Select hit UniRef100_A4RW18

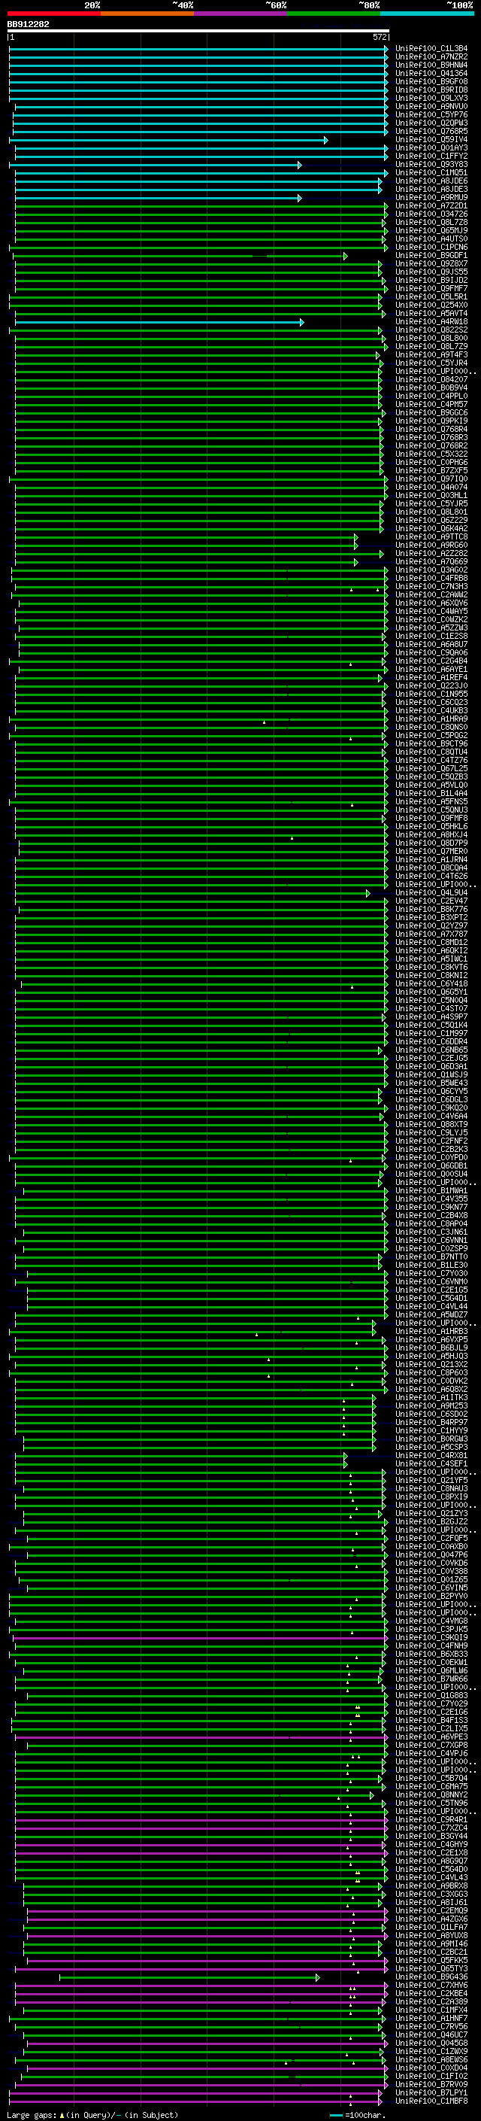coord(431,322)
